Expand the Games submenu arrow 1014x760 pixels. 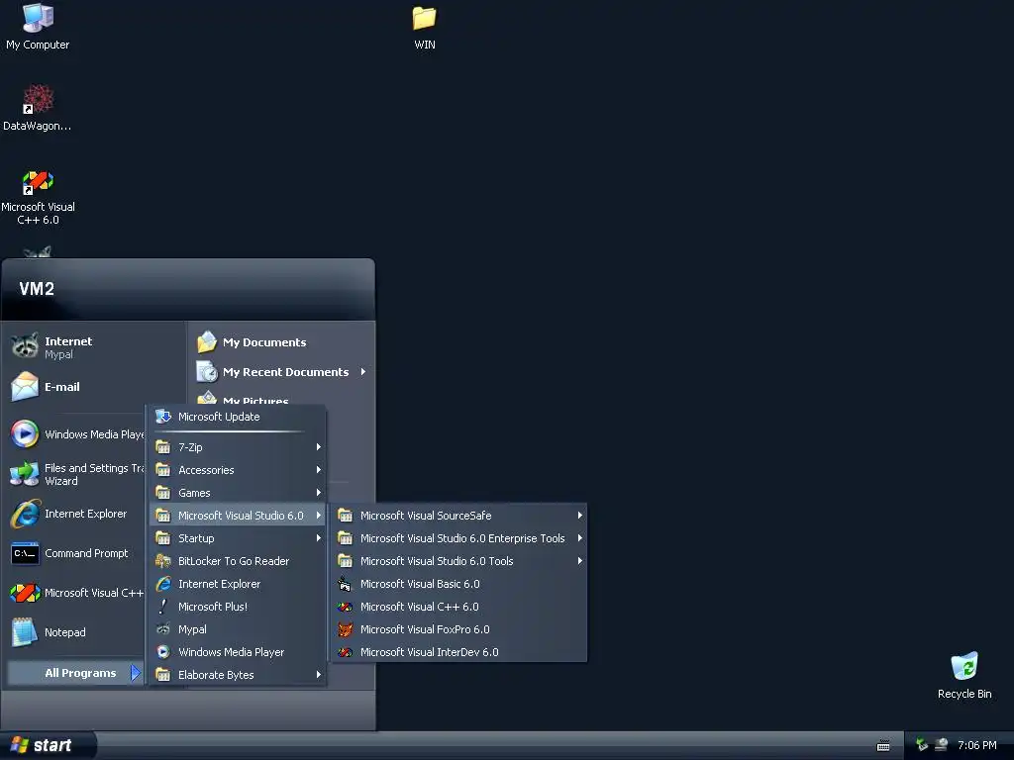318,493
